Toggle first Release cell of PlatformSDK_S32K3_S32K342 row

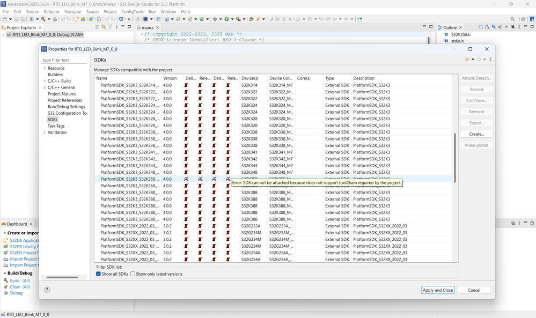(x=200, y=159)
